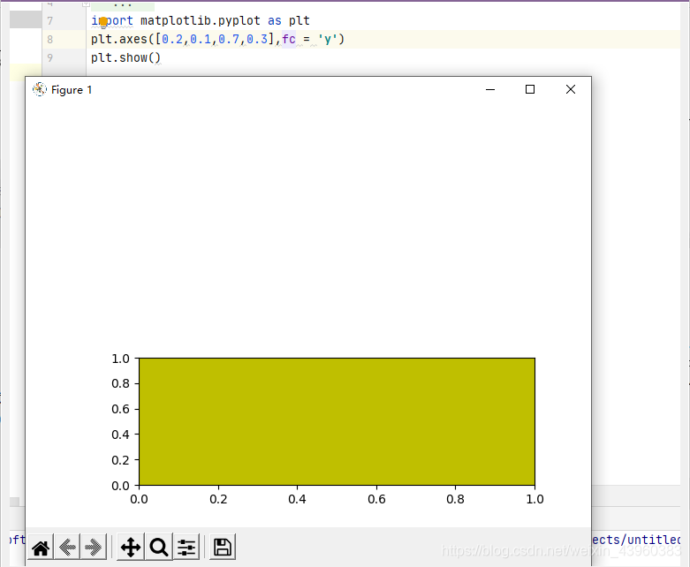Activate the Pan/move axes tool

click(x=131, y=548)
